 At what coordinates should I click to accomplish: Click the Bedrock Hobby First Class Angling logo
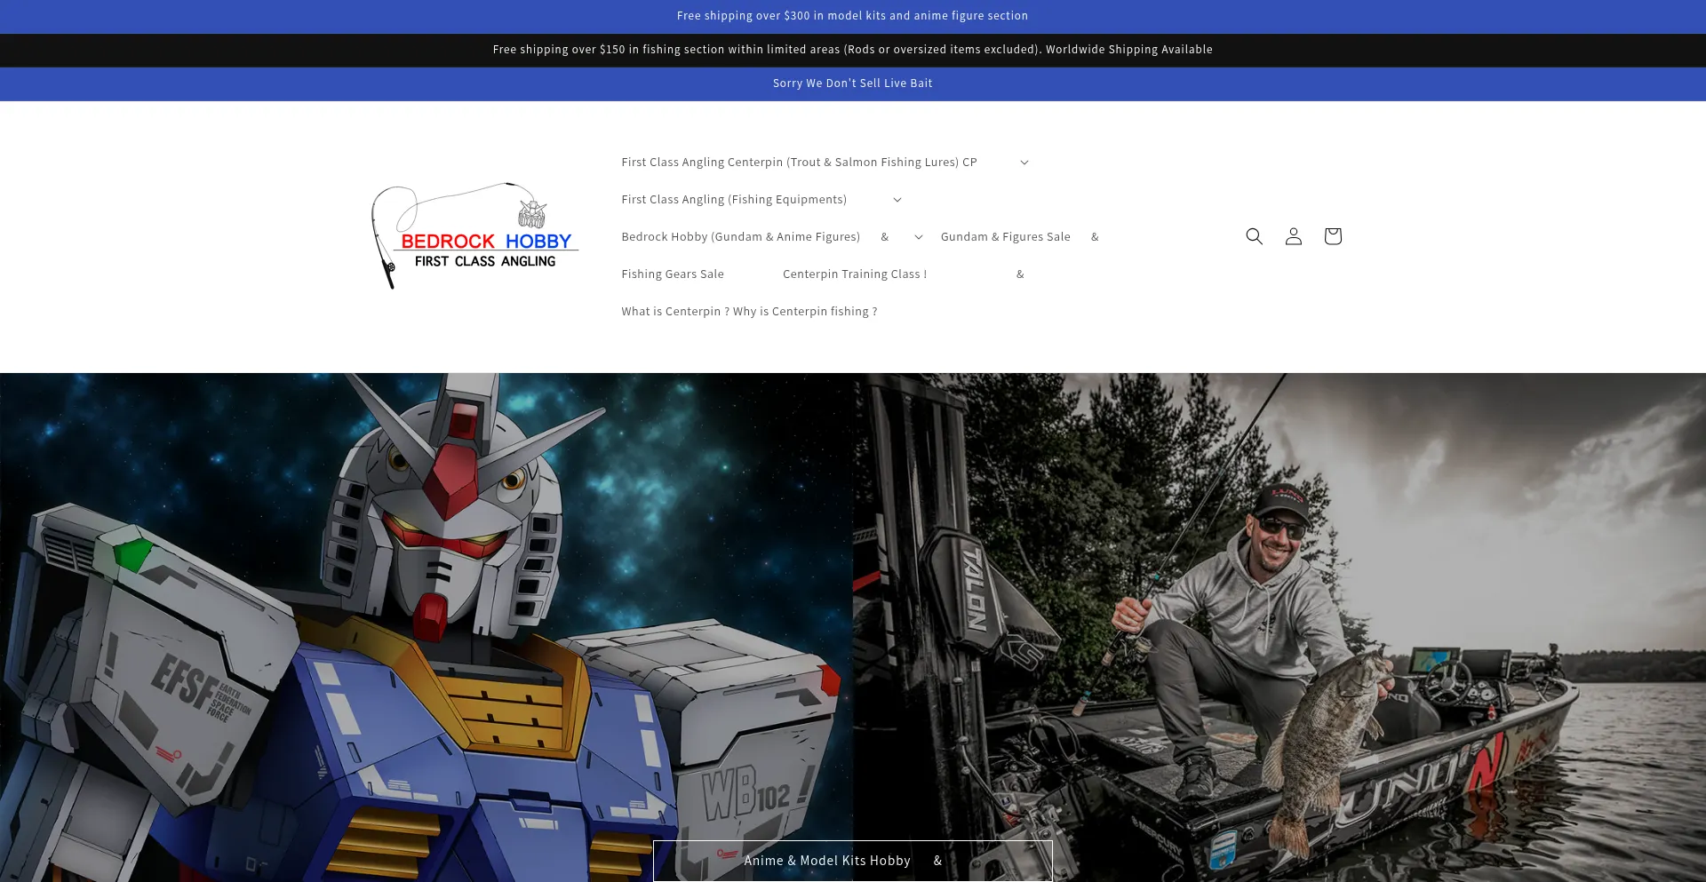click(x=475, y=236)
